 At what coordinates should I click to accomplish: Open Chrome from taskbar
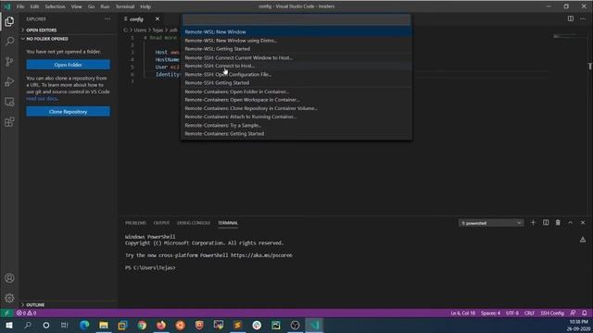(142, 325)
